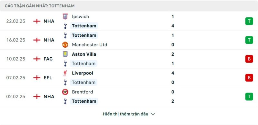Click the Aston Villa club crest
Image resolution: width=258 pixels, height=125 pixels.
(x=65, y=54)
